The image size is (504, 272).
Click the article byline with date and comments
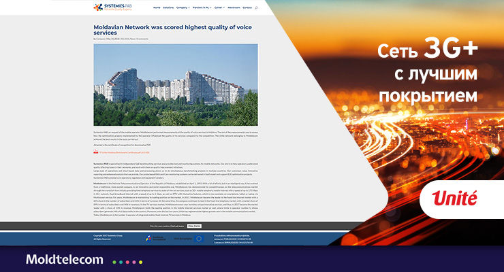[x=121, y=39]
